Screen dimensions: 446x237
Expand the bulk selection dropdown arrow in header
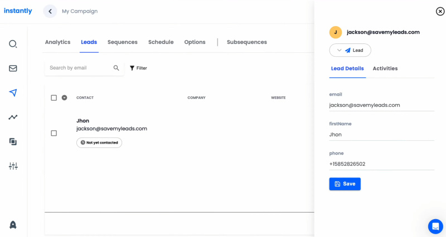click(64, 98)
